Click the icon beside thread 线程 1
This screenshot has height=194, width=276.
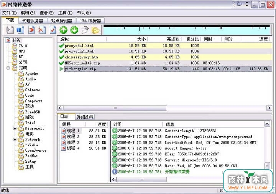point(63,131)
